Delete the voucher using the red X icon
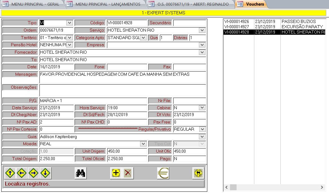This screenshot has width=329, height=193. tap(128, 173)
